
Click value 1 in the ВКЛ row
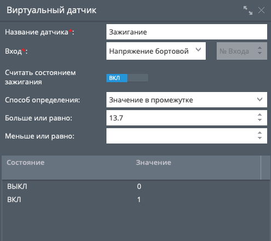coord(139,199)
